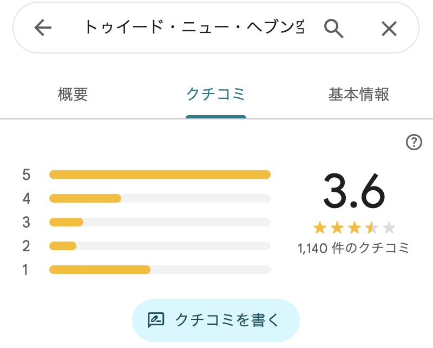Choose the 3-star rating bar

(160, 222)
